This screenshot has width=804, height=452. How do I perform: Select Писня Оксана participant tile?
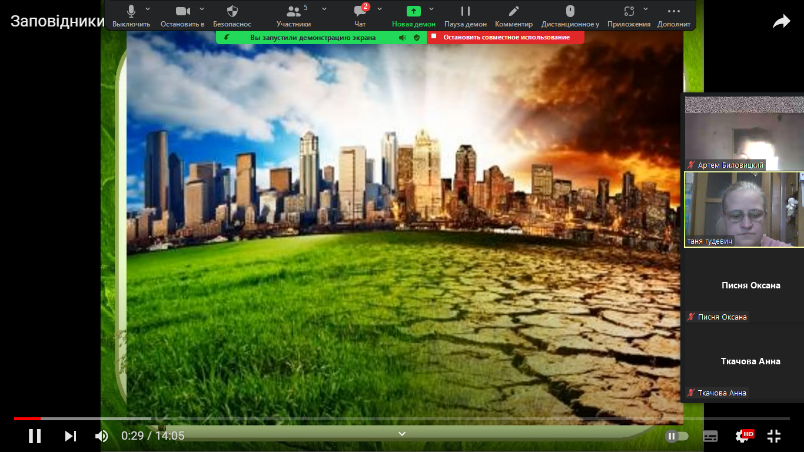click(x=744, y=285)
